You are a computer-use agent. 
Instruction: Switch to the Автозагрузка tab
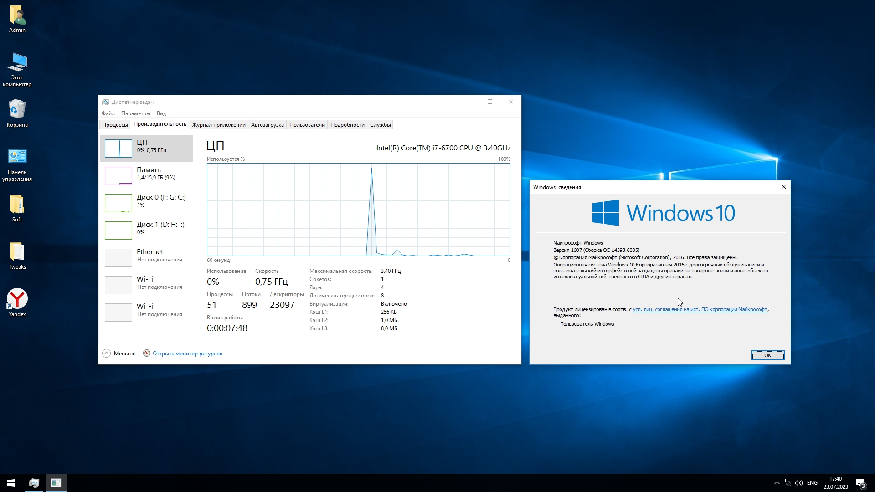pyautogui.click(x=267, y=125)
